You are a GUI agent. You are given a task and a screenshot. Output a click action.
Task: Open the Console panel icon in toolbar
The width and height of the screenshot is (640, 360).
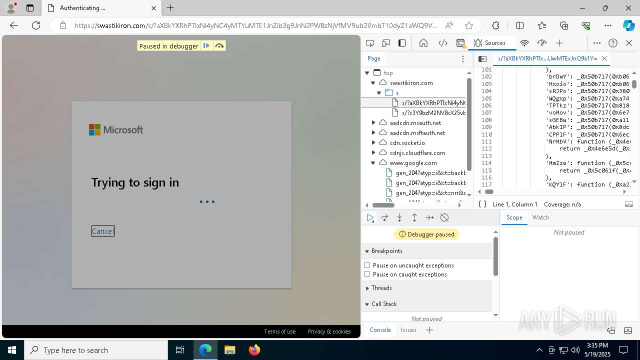pos(461,43)
